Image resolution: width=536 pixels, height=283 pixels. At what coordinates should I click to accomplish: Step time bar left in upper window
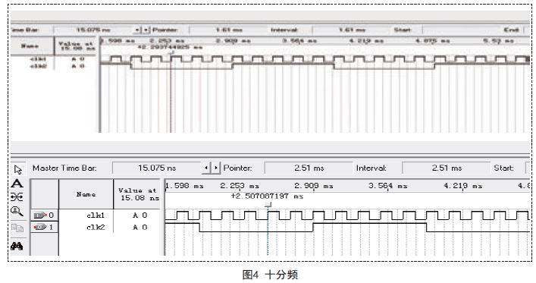click(136, 30)
